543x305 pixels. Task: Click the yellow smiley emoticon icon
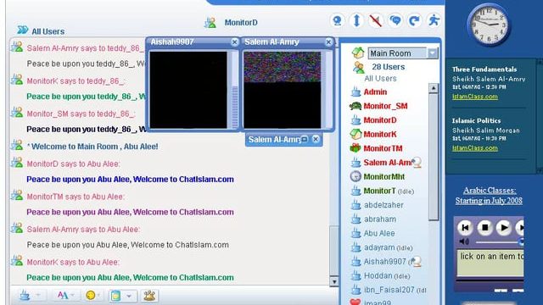click(x=91, y=296)
